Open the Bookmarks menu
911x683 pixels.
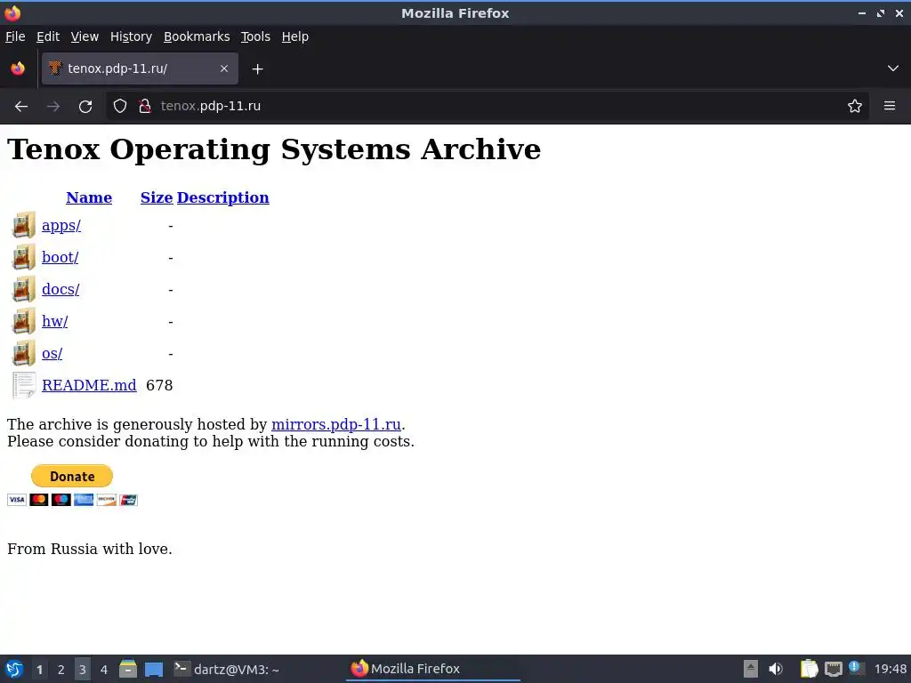click(x=197, y=36)
